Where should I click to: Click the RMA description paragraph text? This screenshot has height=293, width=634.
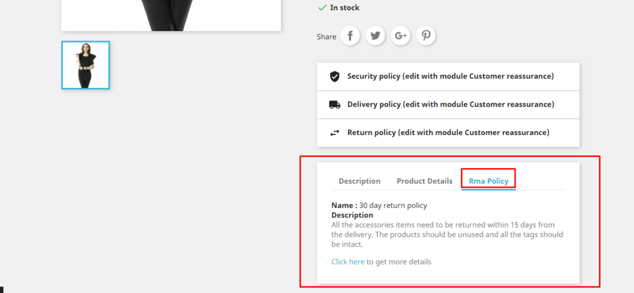pyautogui.click(x=446, y=234)
